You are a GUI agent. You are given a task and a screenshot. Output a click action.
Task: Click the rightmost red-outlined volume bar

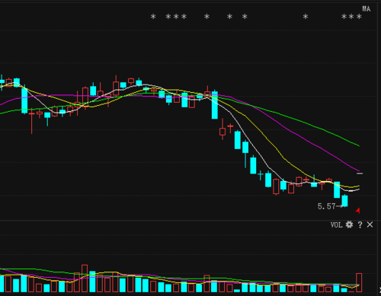[359, 282]
